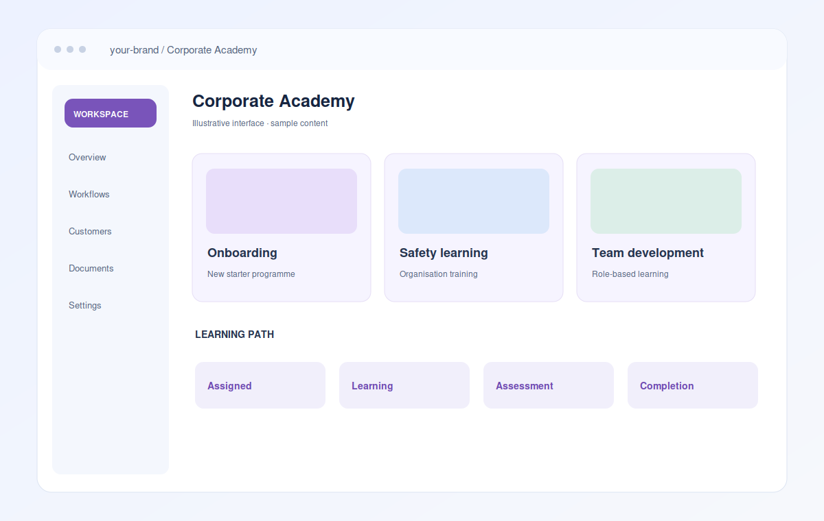This screenshot has height=521, width=824.
Task: Select the Assigned learning path step
Action: pos(260,385)
